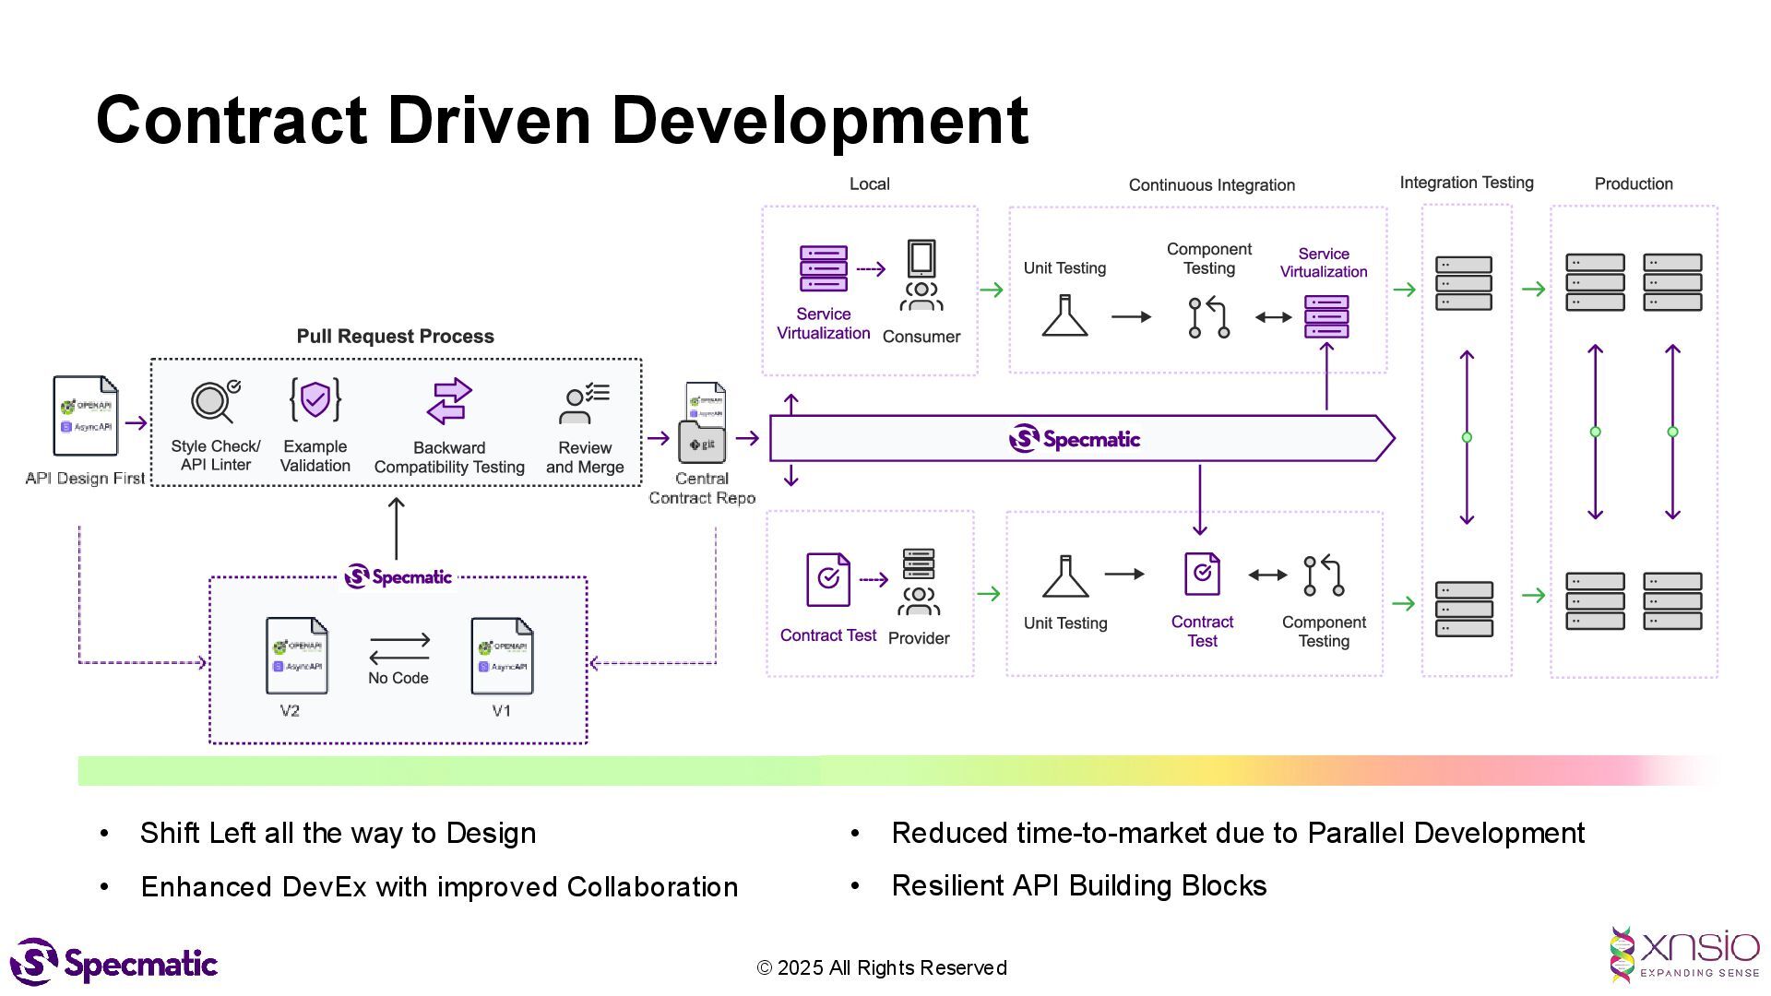Click the top Unit Testing flask icon
Viewport: 1771px width, 996px height.
(1065, 315)
